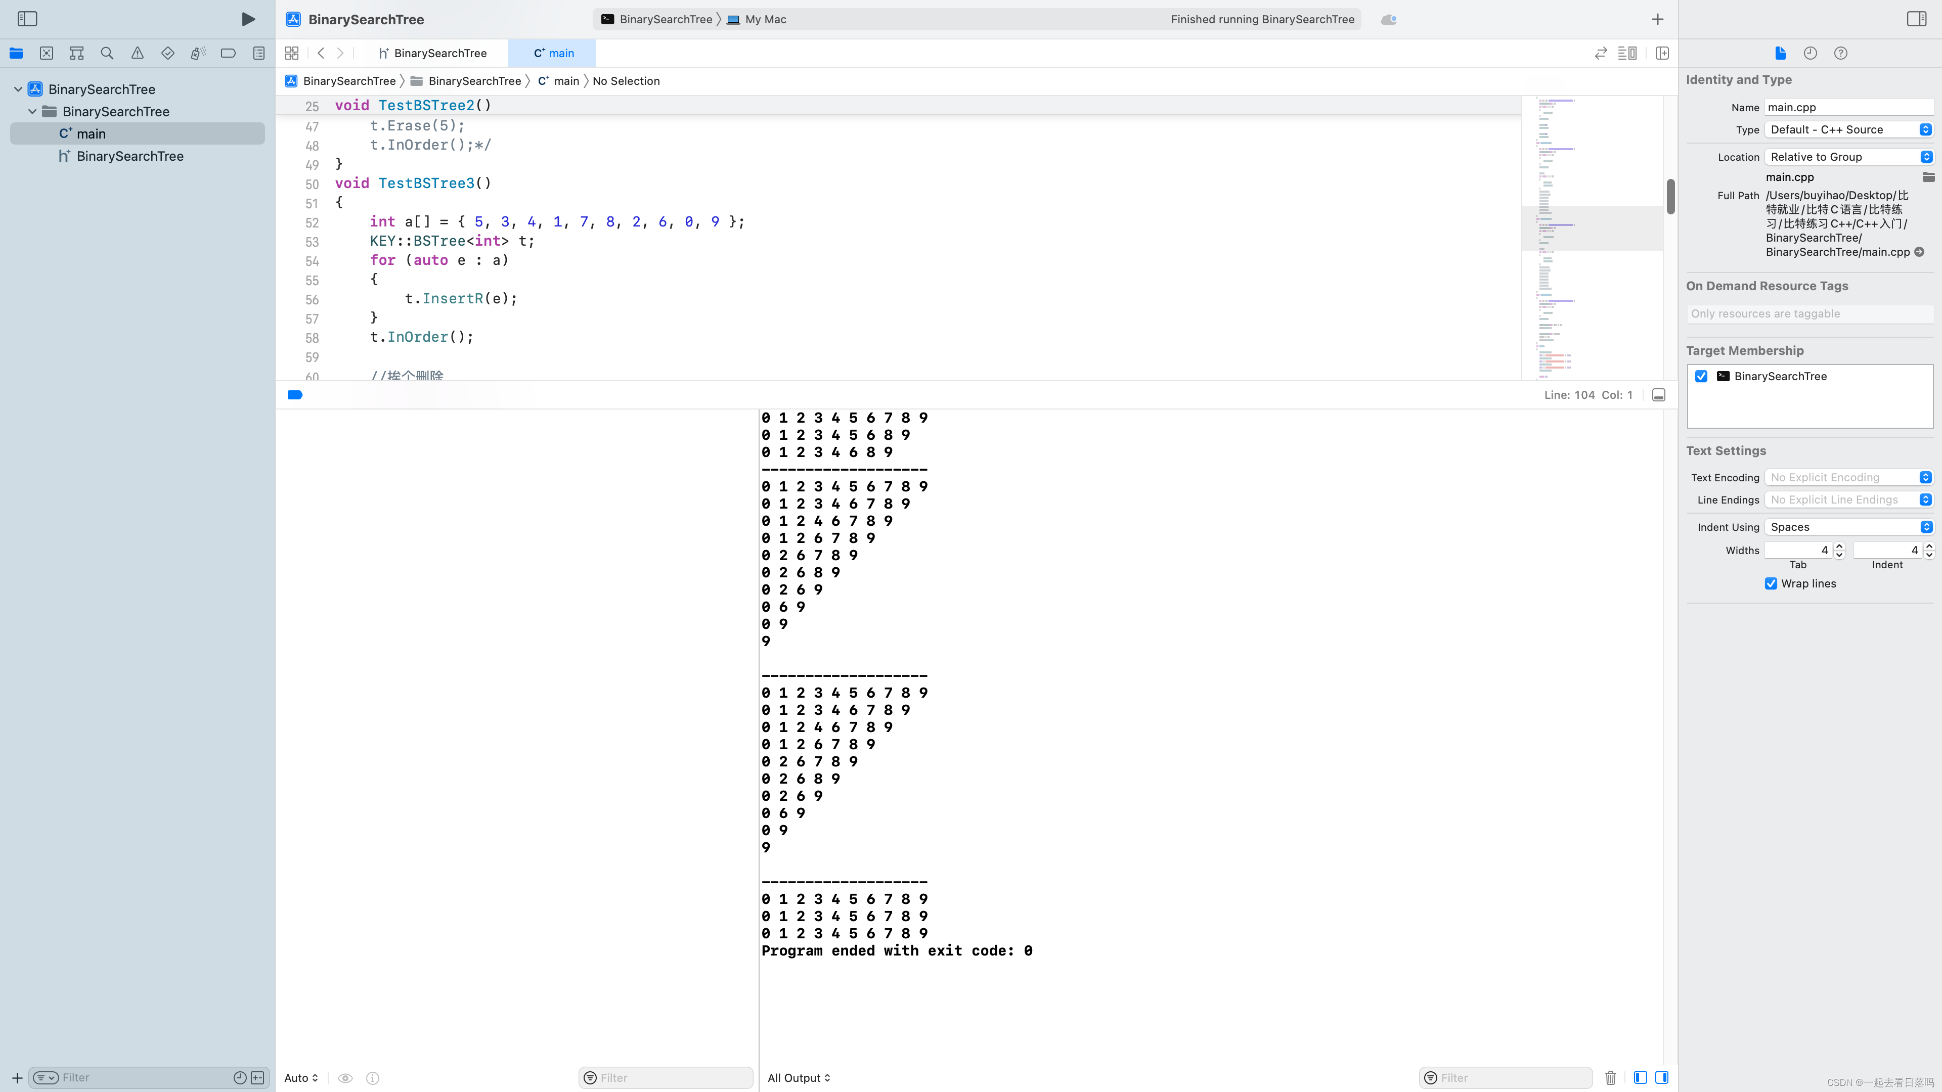
Task: Open the Library with plus button
Action: coord(1657,19)
